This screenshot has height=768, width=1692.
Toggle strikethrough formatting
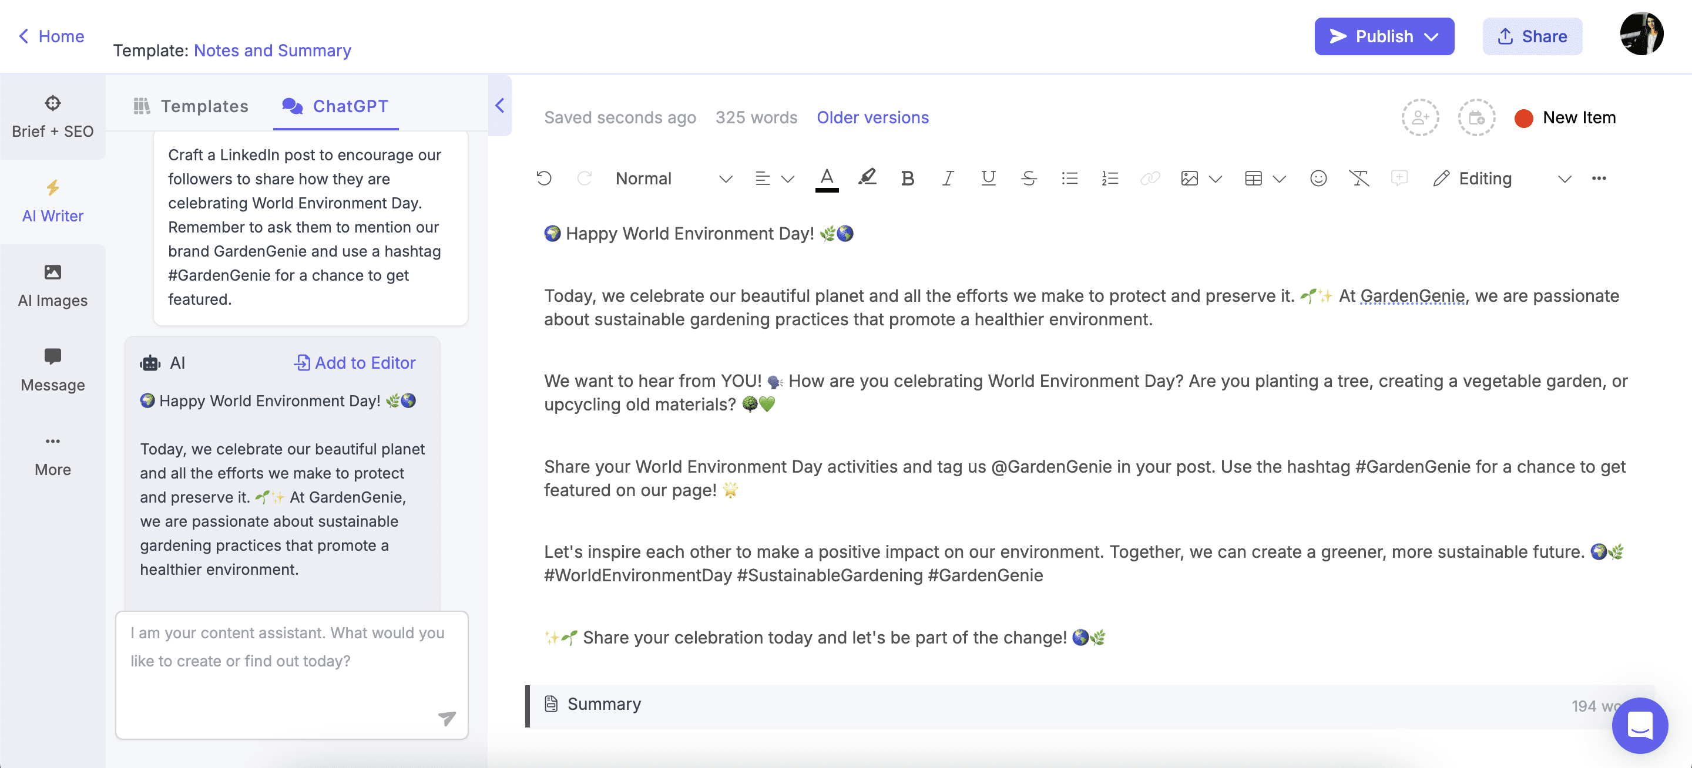(x=1029, y=178)
